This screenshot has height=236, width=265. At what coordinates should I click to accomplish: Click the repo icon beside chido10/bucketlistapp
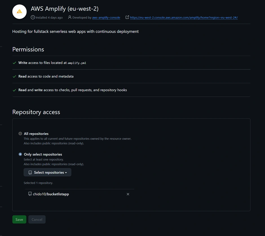pos(30,194)
